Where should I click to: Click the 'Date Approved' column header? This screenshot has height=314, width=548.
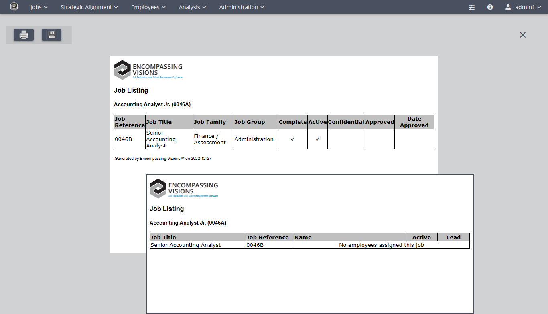coord(414,122)
